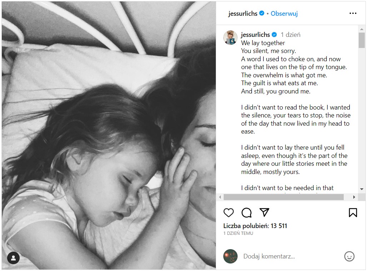Click the horizontal scrollbar left arrow
368x271 pixels.
(220, 197)
